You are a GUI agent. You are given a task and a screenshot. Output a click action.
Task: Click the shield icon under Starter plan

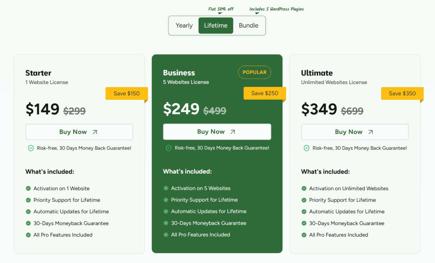click(31, 148)
